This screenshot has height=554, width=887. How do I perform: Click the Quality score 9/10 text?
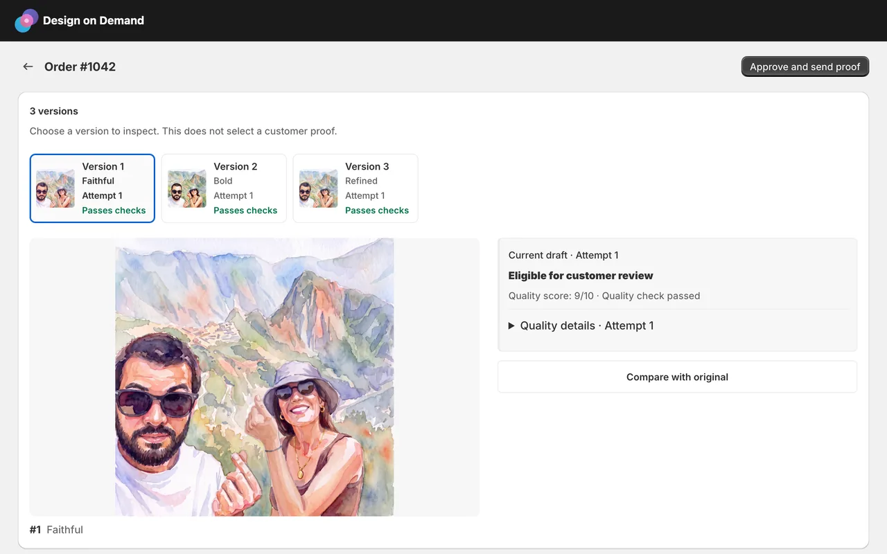[551, 296]
